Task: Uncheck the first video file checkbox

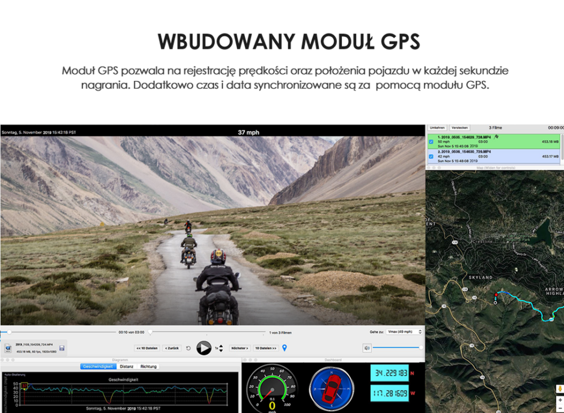Action: (431, 142)
